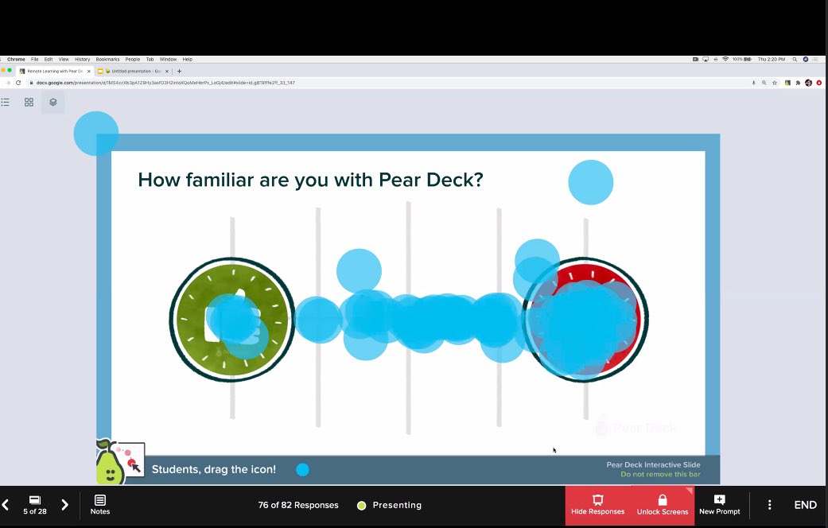Bookmark this page with the star icon
This screenshot has height=528, width=828.
775,83
